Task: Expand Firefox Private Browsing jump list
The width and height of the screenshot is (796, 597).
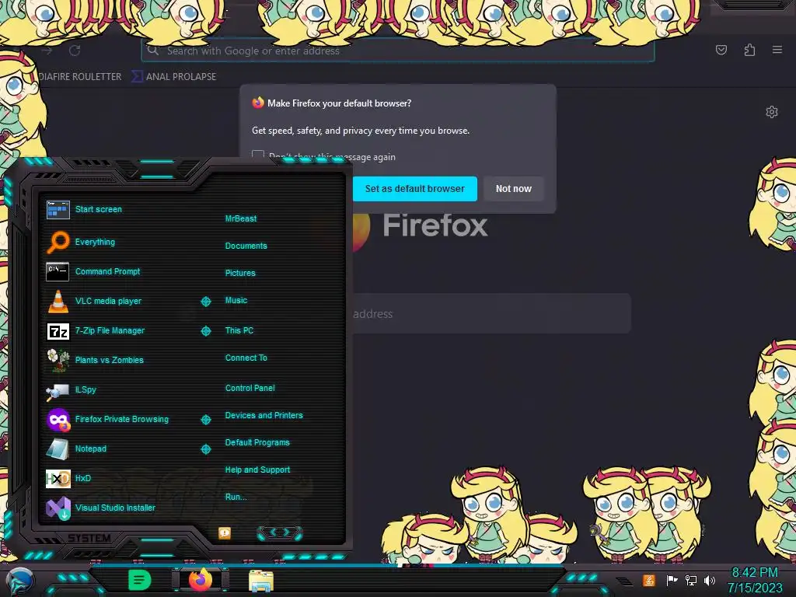Action: click(205, 420)
